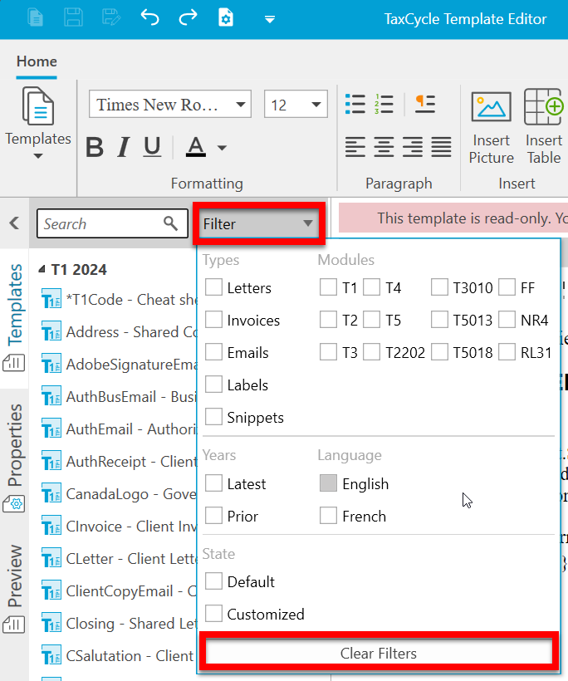Toggle italic formatting
The width and height of the screenshot is (568, 681).
point(124,147)
